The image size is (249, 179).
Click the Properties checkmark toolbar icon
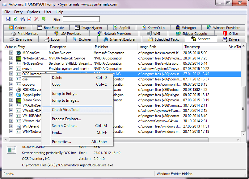click(29, 19)
